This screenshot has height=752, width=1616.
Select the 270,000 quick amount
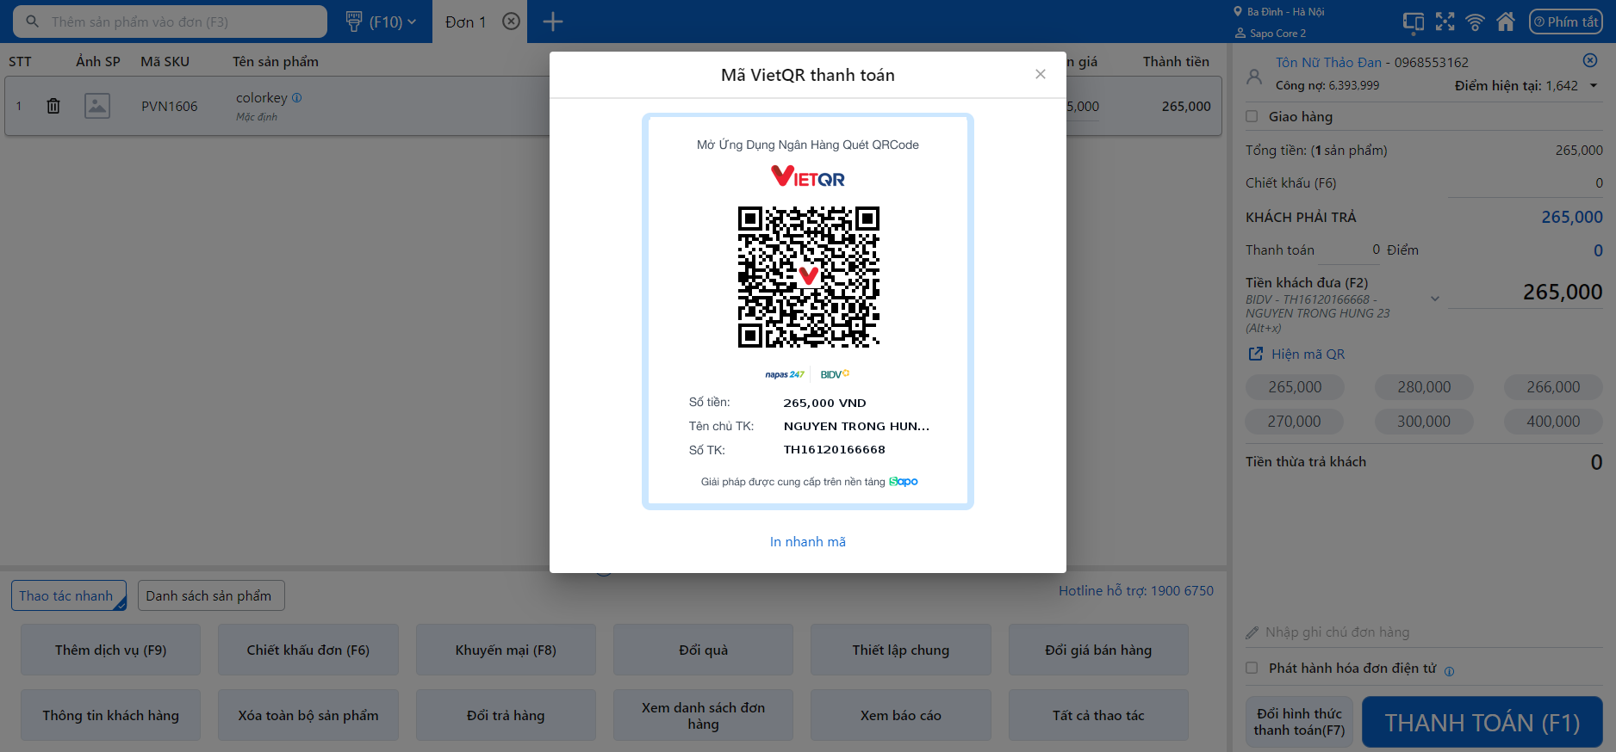click(1295, 422)
